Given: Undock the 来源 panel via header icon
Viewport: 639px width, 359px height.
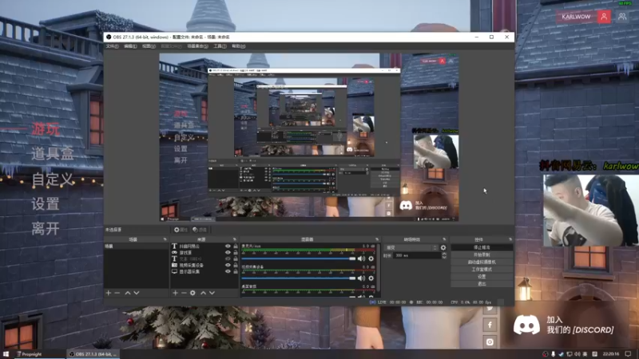Looking at the screenshot, I should 234,239.
